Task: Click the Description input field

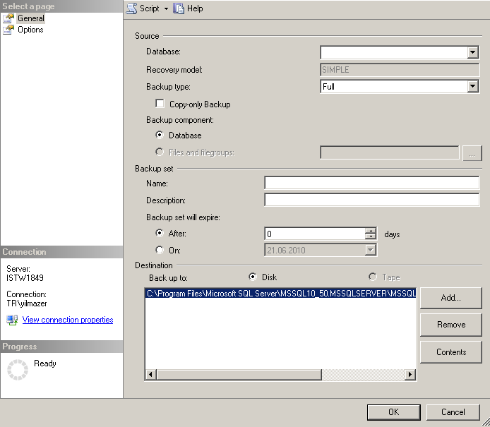Action: [371, 200]
